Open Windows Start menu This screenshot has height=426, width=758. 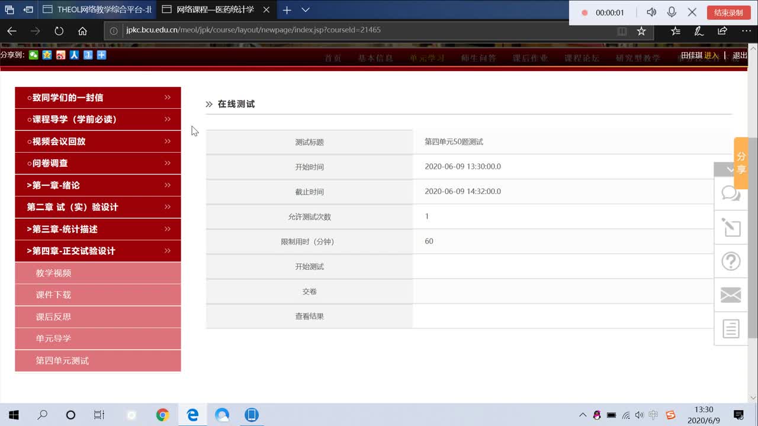tap(14, 415)
